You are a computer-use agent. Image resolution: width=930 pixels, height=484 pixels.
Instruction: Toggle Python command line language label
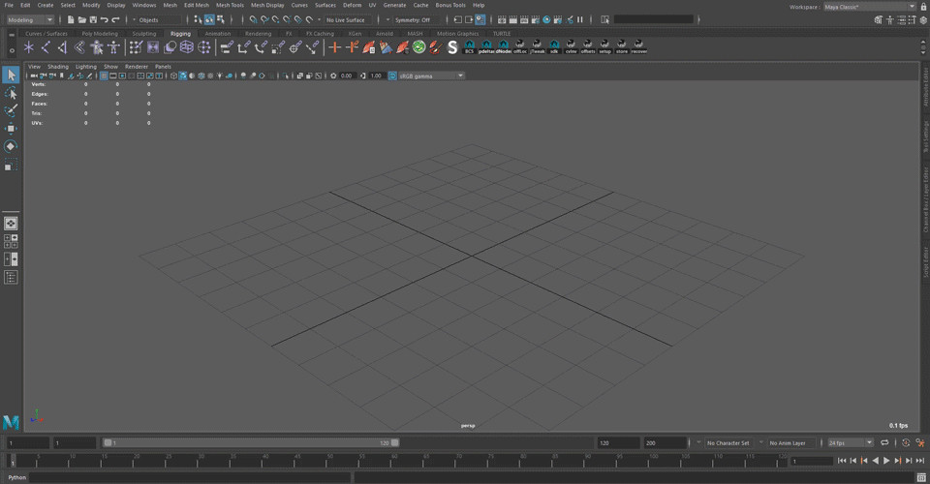pos(17,477)
